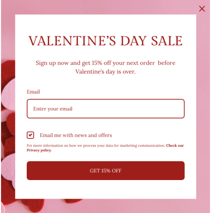Click the 'Valentine's day is over.' line
211x213 pixels.
pos(105,72)
